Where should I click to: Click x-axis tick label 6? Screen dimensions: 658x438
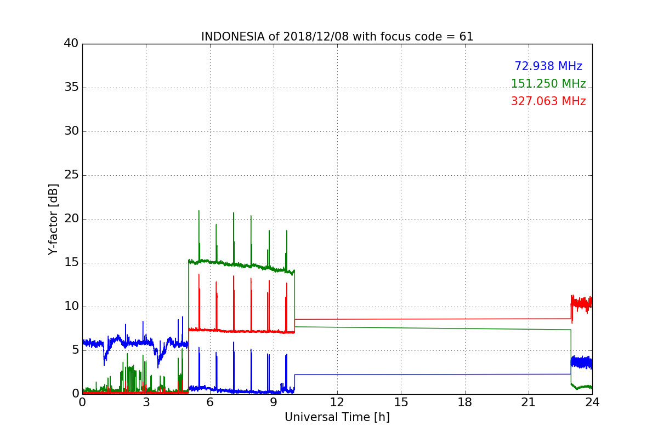(209, 402)
